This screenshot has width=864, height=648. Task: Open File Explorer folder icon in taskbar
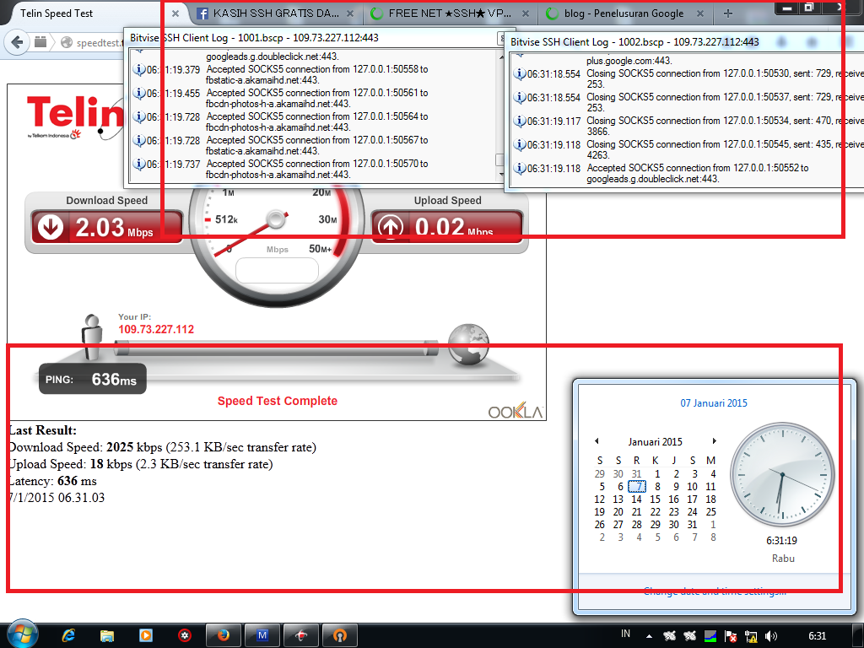(x=107, y=636)
